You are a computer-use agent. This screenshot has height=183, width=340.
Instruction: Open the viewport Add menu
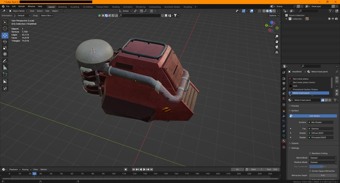(47, 11)
